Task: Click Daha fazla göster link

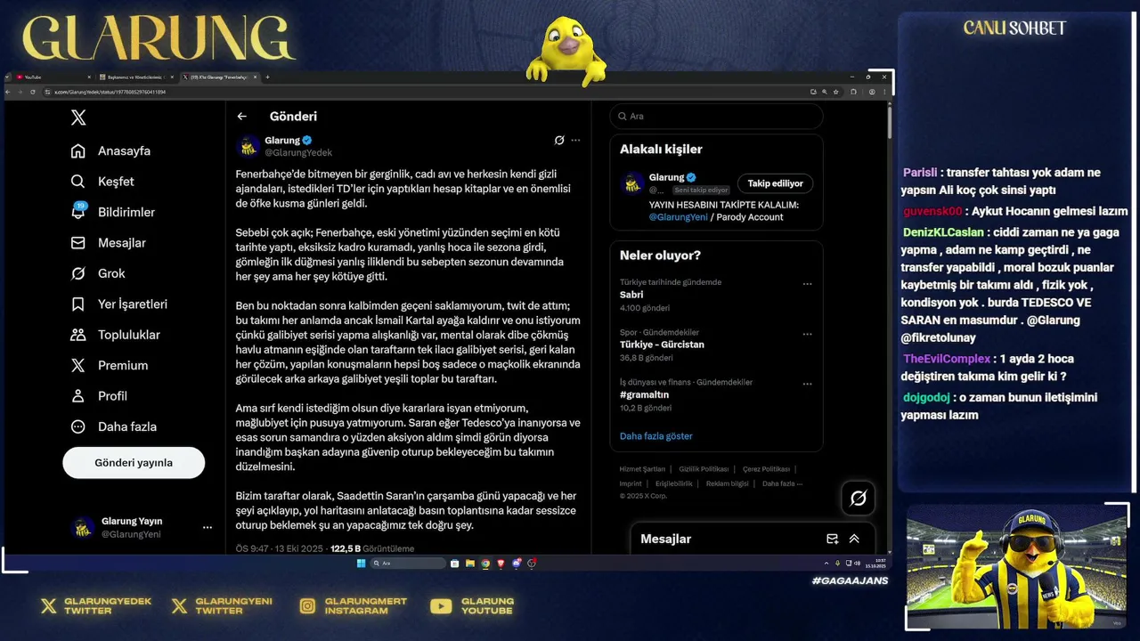Action: coord(656,436)
